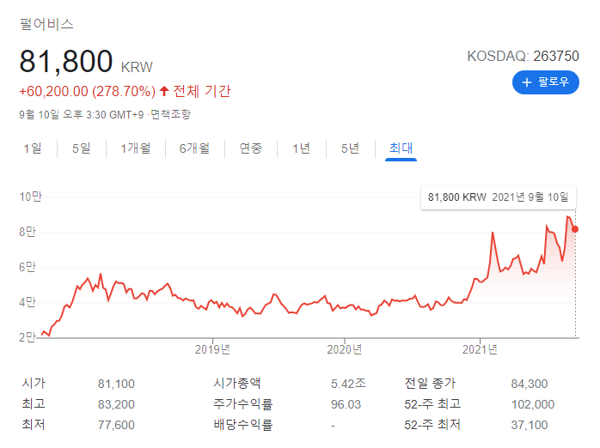Viewport: 600px width, 448px height.
Task: Click the 2020년 x-axis label
Action: click(345, 348)
